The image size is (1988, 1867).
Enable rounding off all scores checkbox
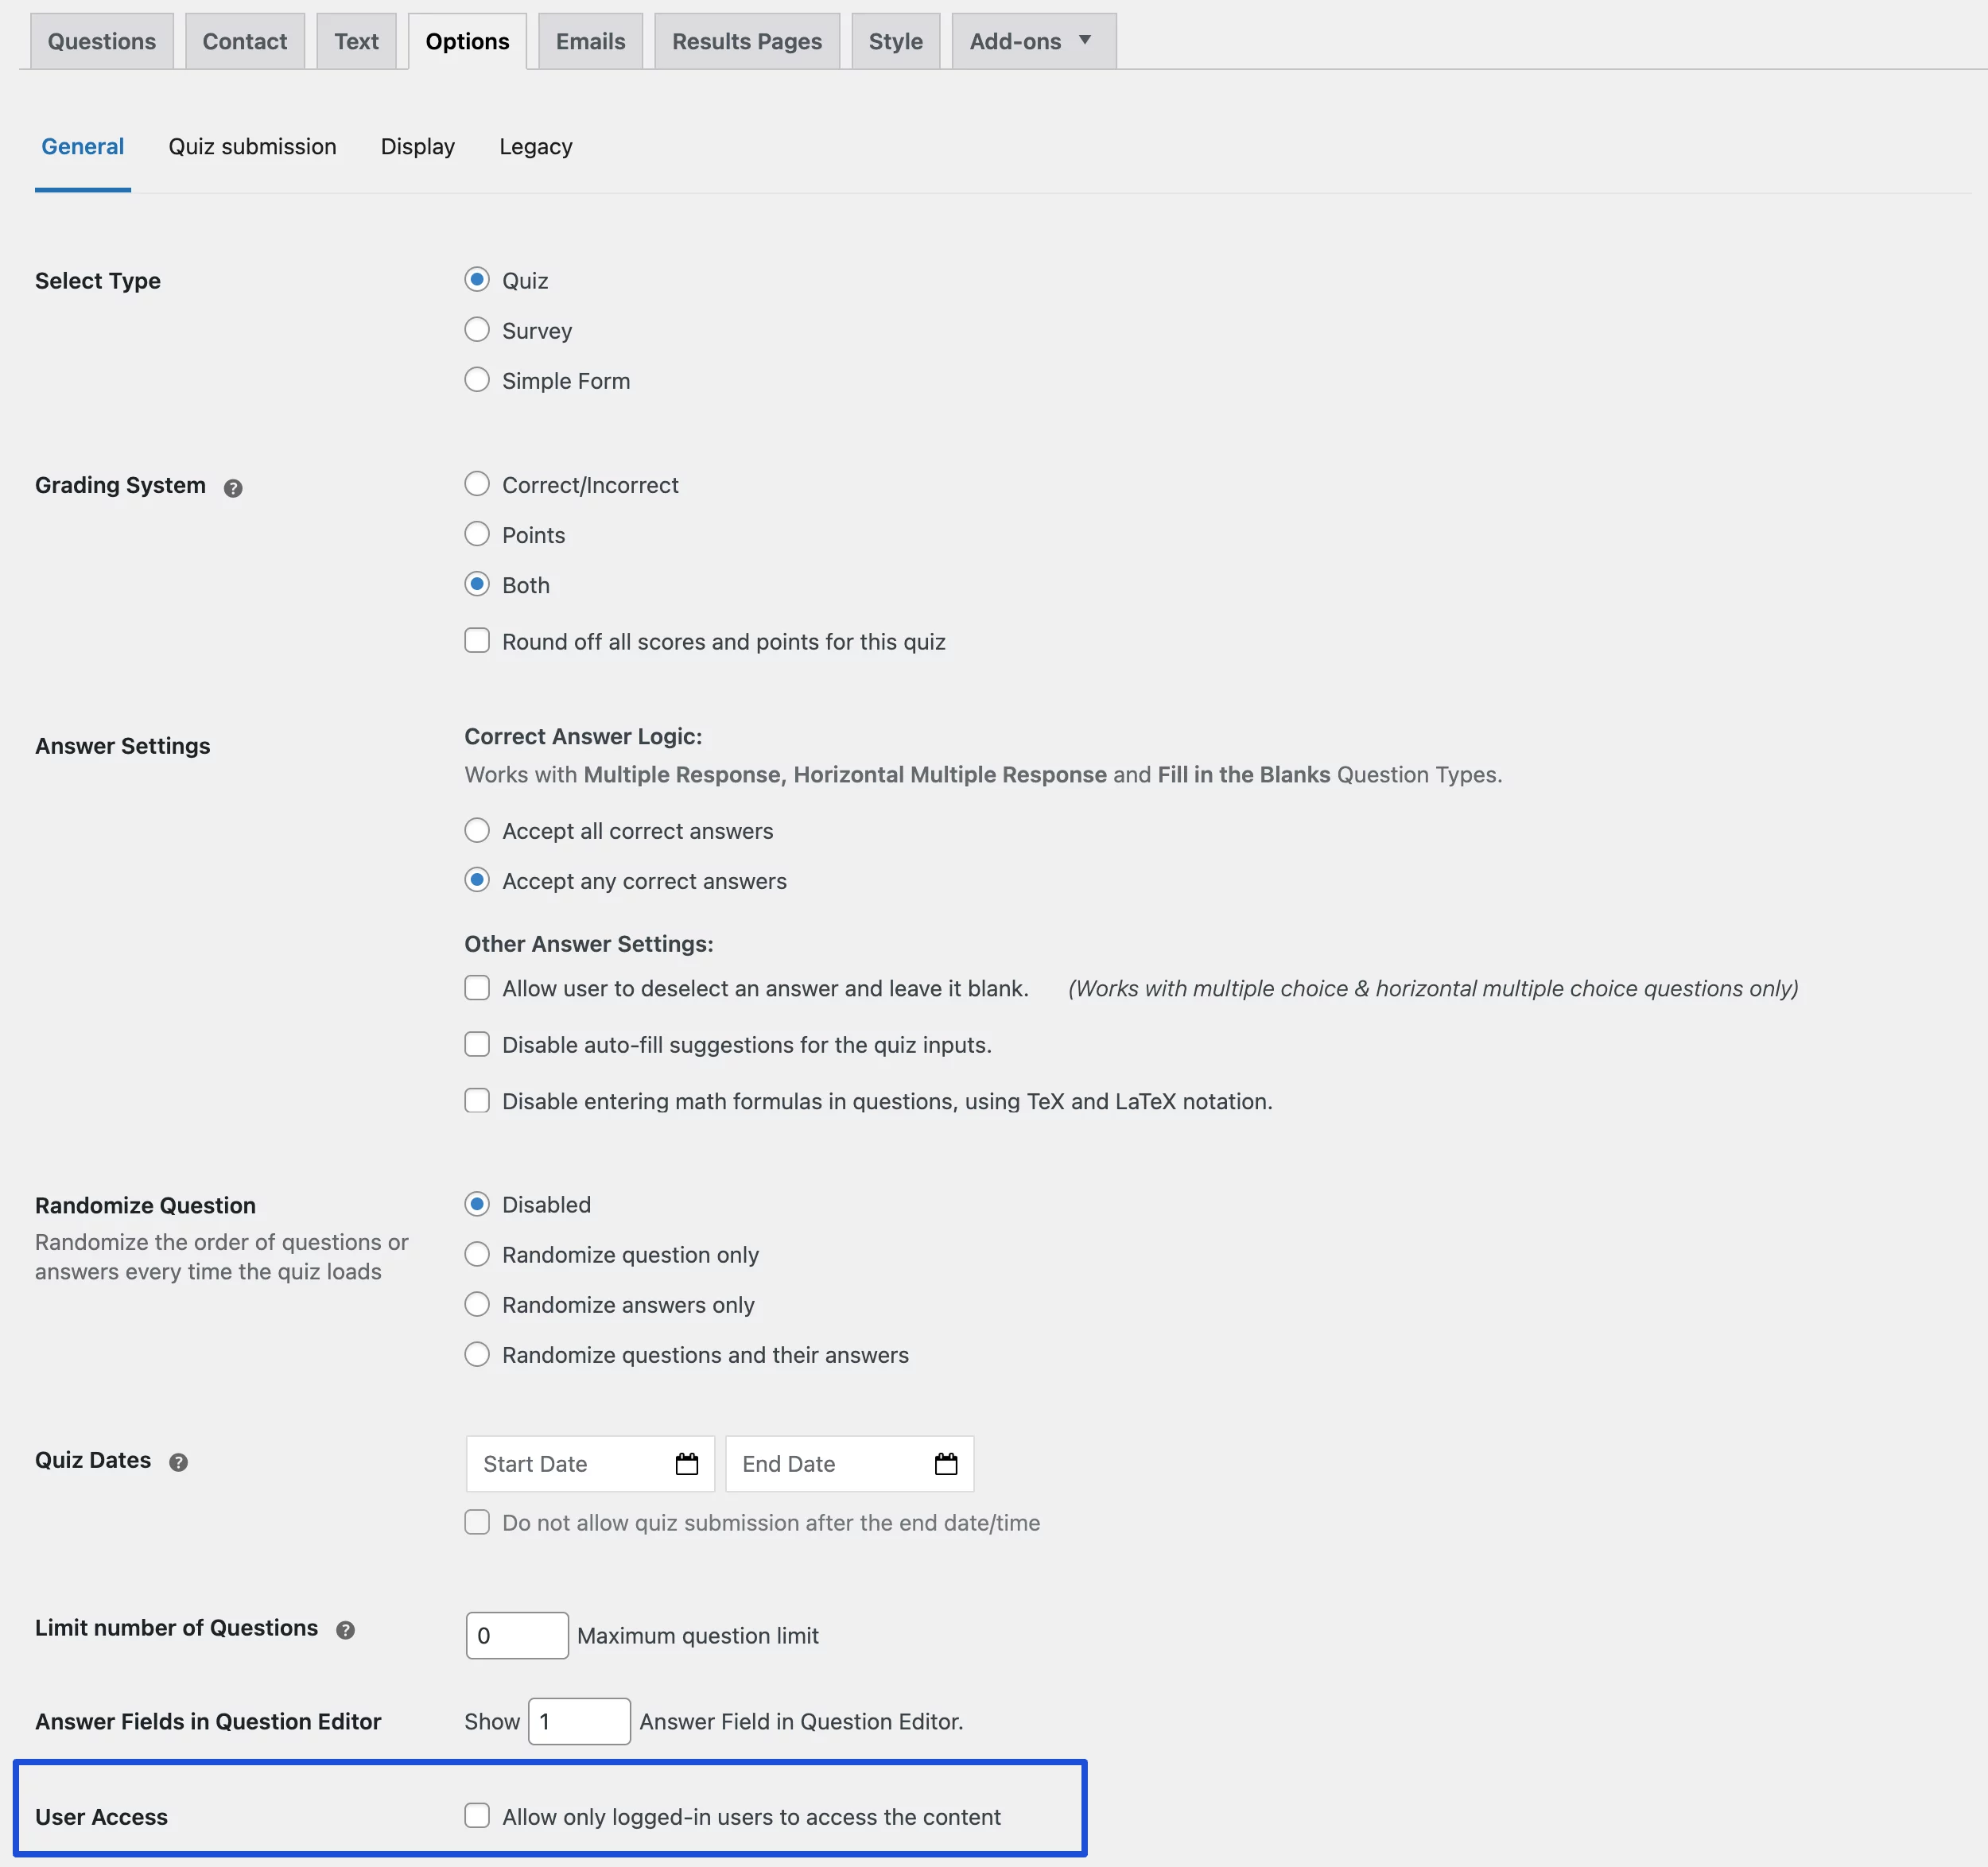tap(477, 641)
